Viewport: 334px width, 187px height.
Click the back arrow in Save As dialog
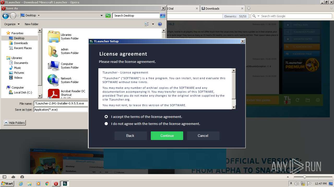6,16
